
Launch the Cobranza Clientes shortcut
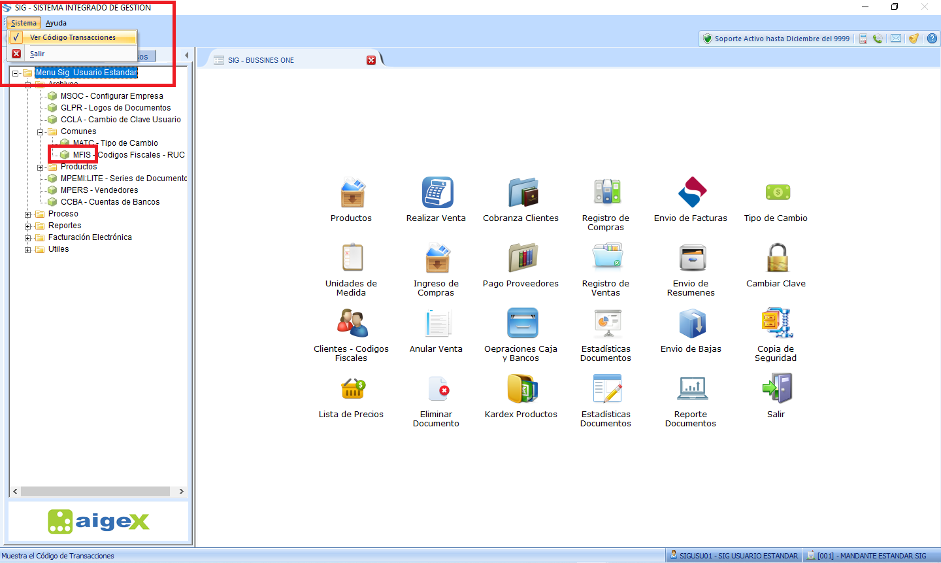[x=521, y=193]
